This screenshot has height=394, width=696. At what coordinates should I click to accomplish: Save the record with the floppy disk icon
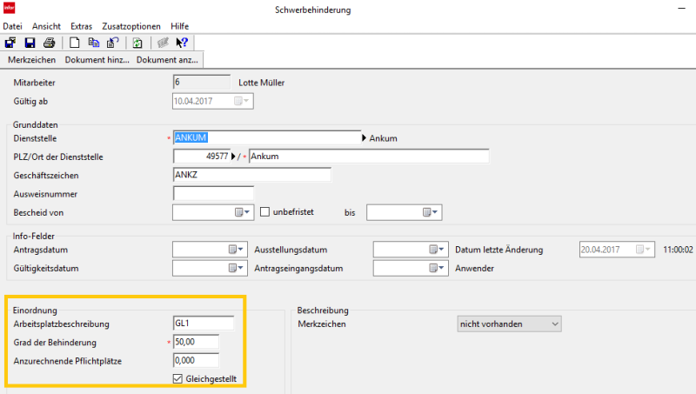tap(30, 43)
